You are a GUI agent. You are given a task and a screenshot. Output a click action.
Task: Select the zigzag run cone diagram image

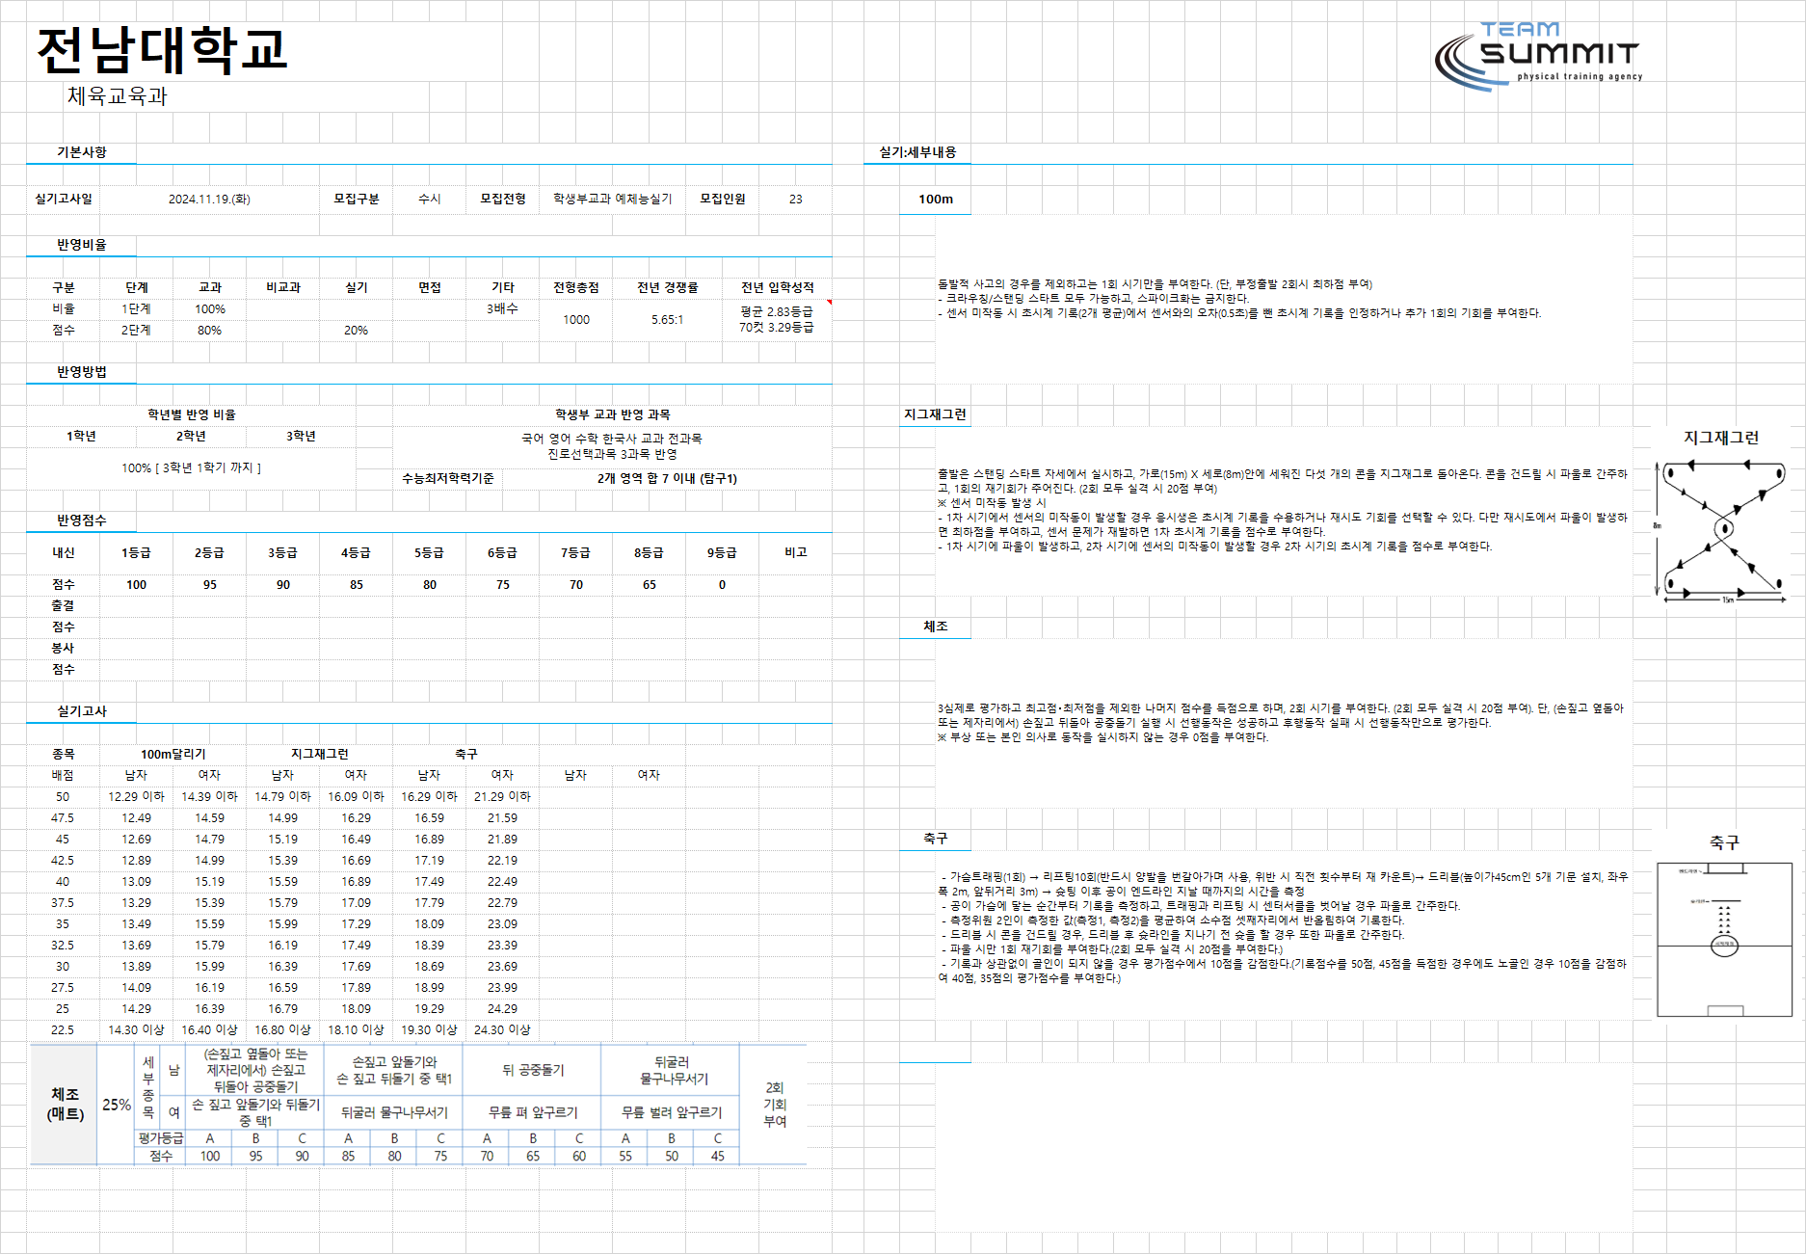pyautogui.click(x=1721, y=530)
